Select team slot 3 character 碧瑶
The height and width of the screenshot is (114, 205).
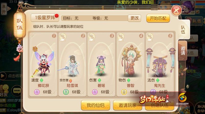point(101,65)
